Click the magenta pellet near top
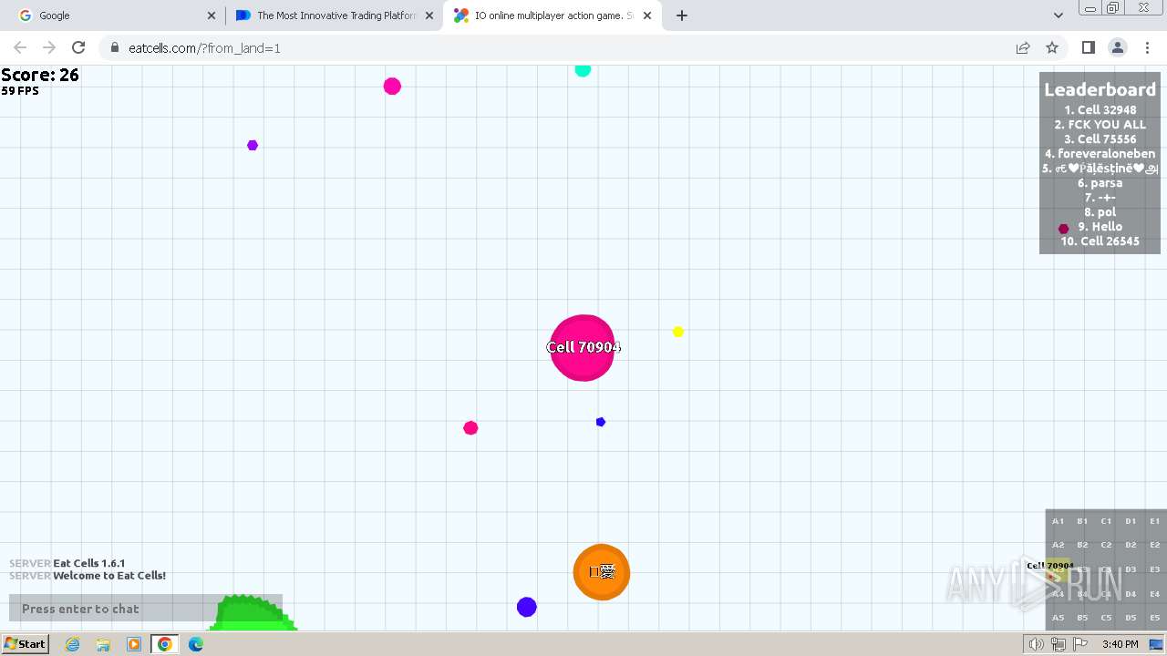1167x656 pixels. [392, 87]
